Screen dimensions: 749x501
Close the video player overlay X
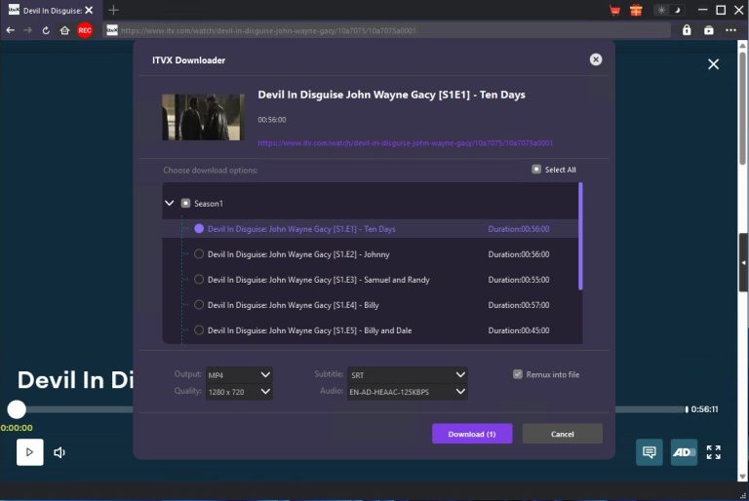(713, 64)
